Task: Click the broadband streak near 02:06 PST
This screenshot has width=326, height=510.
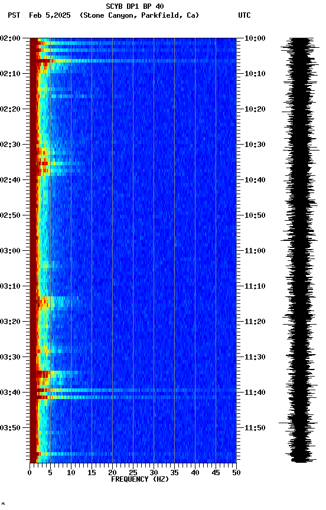Action: pos(133,61)
